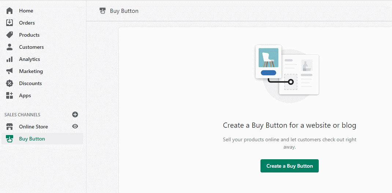Click the Products tag icon

[x=10, y=35]
